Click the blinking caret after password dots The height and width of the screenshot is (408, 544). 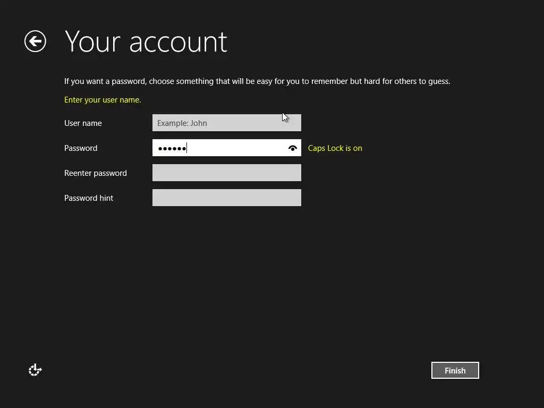tap(186, 148)
